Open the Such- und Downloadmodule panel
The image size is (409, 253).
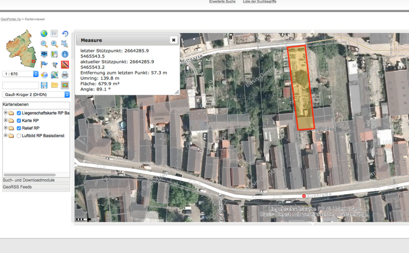(29, 180)
